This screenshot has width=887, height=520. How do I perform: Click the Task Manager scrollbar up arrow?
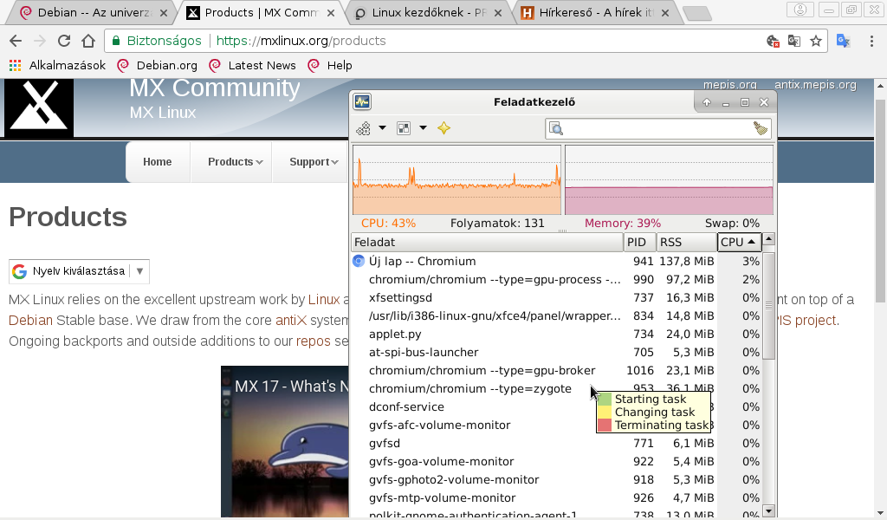pos(768,239)
